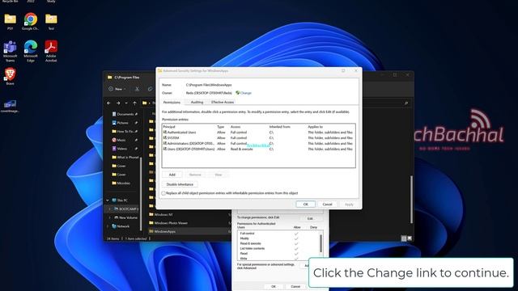Screen dimensions: 518x291
Task: Tick Replace all child object permission entries
Action: [163, 193]
